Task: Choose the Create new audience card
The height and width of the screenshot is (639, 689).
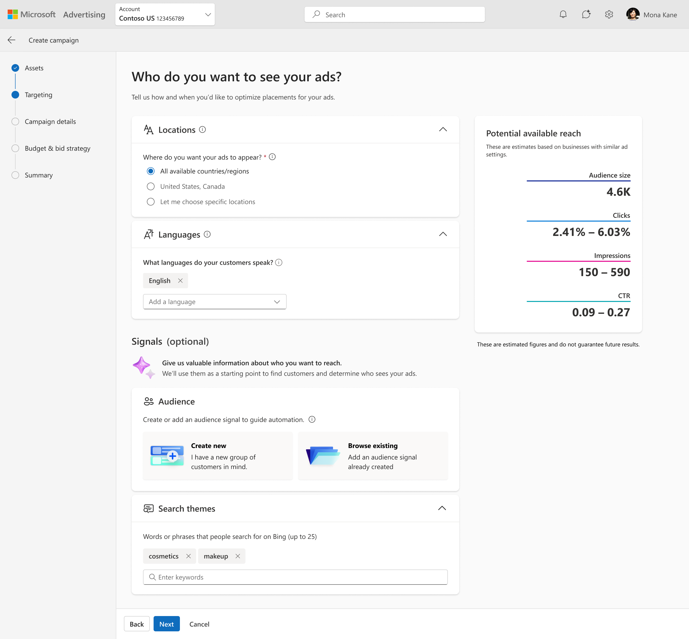Action: click(x=218, y=456)
